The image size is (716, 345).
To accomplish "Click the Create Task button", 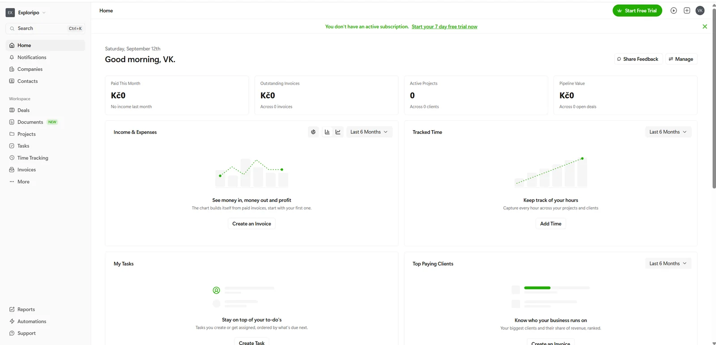I will 251,342.
